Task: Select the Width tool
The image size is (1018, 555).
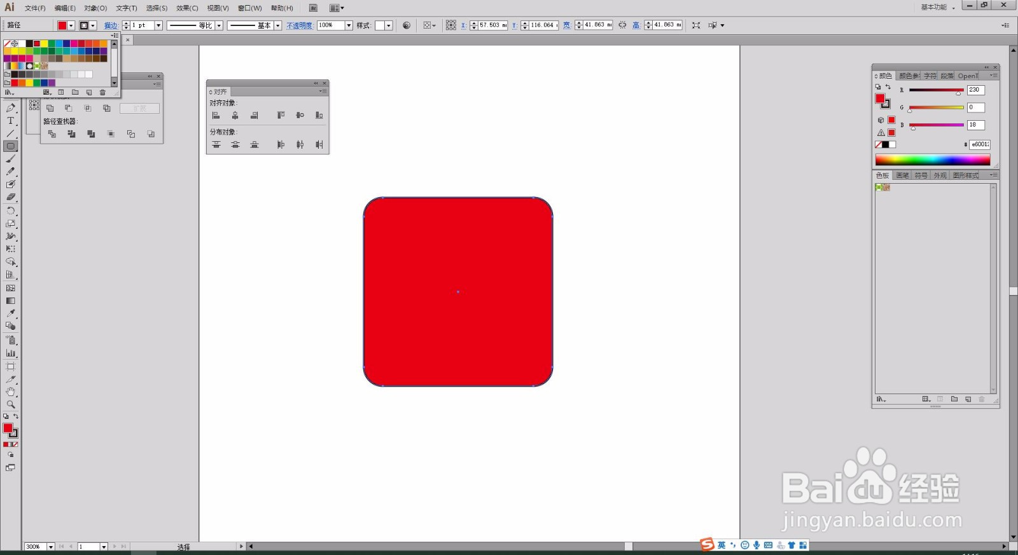Action: click(x=11, y=236)
